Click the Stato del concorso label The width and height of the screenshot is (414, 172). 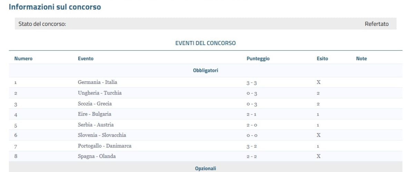pos(42,24)
